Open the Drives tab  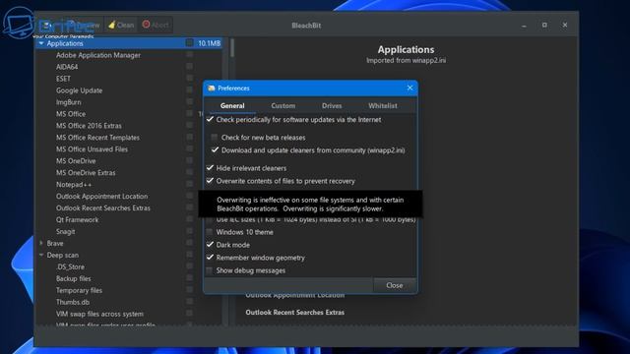pyautogui.click(x=332, y=105)
